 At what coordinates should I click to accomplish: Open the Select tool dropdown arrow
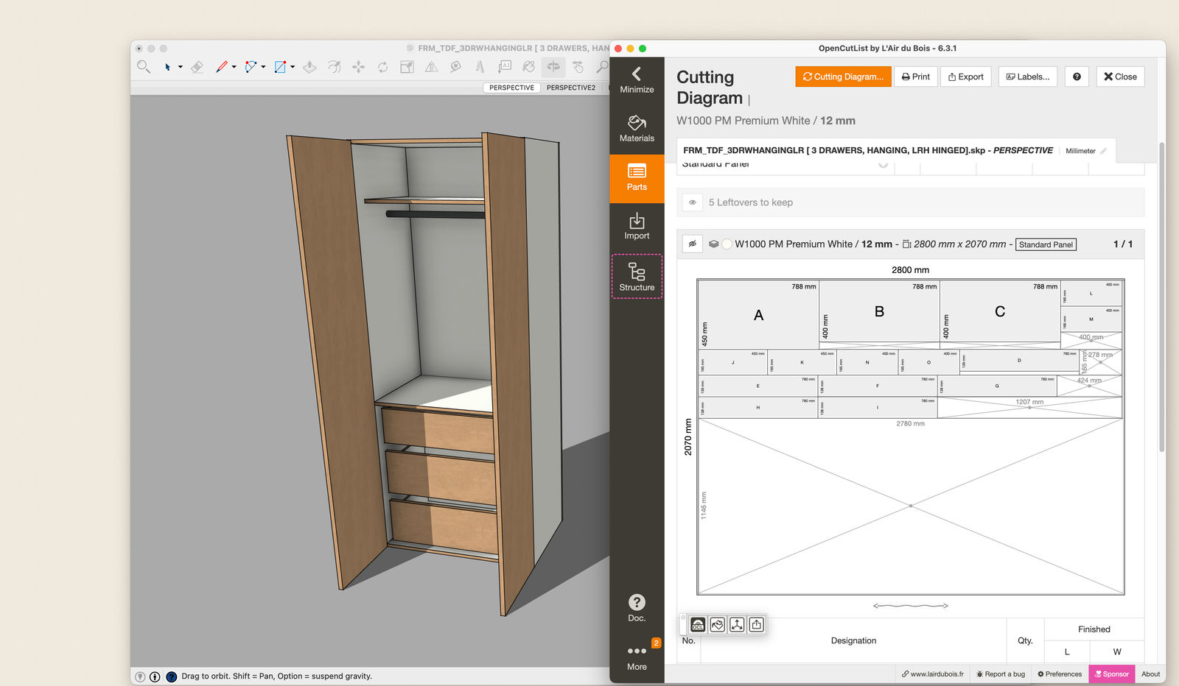point(180,67)
